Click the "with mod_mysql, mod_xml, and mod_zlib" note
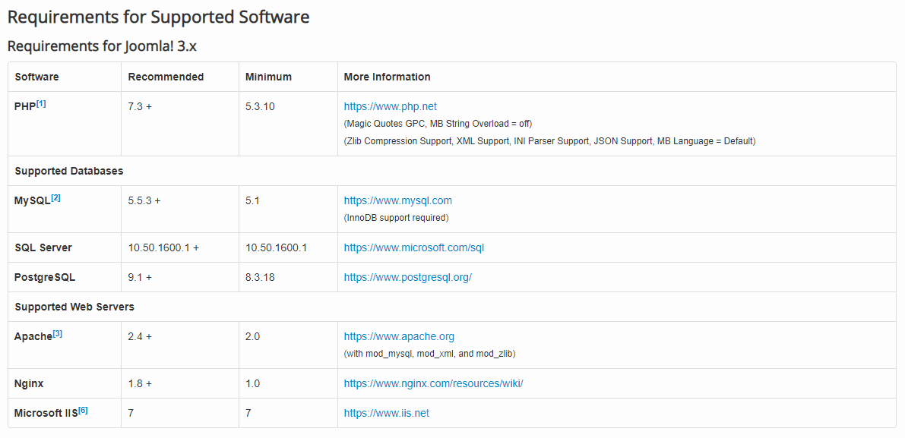Viewport: 905px width, 438px height. tap(430, 354)
